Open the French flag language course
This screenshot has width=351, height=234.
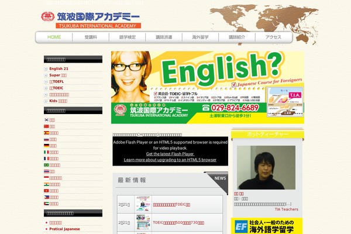point(51,159)
